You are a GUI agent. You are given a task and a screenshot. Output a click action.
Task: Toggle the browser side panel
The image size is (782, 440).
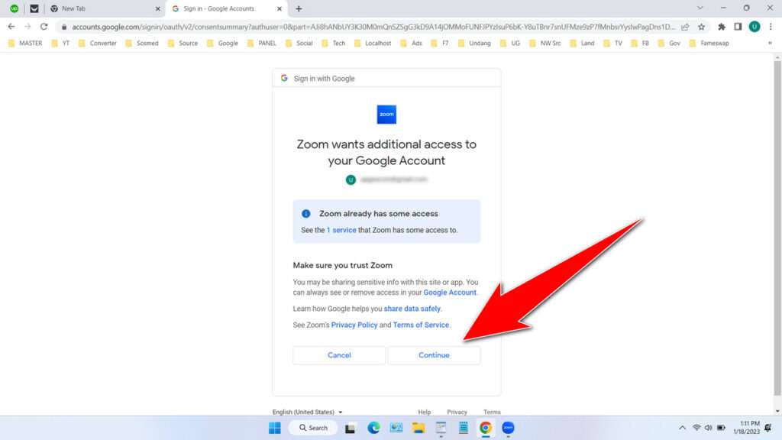tap(738, 27)
